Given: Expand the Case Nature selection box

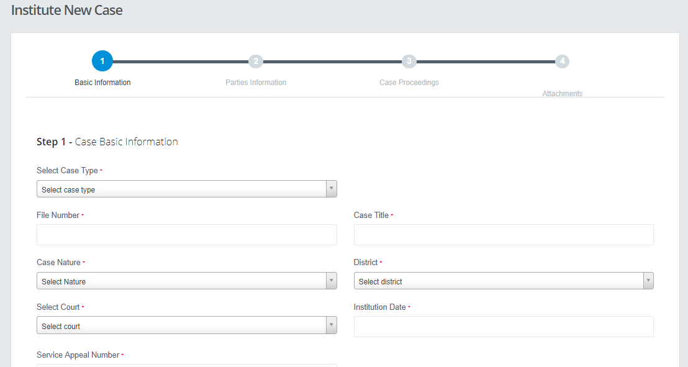Looking at the screenshot, I should [x=181, y=281].
